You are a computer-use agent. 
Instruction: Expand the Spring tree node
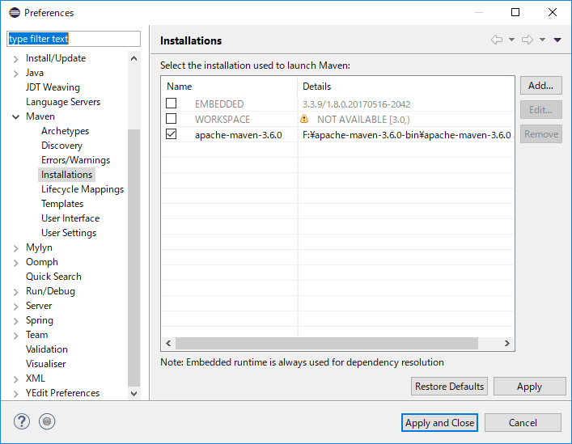click(x=15, y=321)
